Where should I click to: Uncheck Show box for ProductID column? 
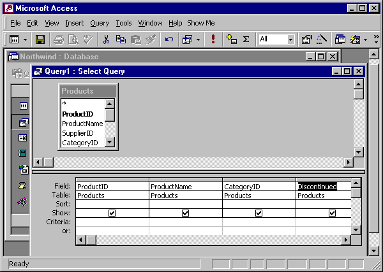click(112, 213)
